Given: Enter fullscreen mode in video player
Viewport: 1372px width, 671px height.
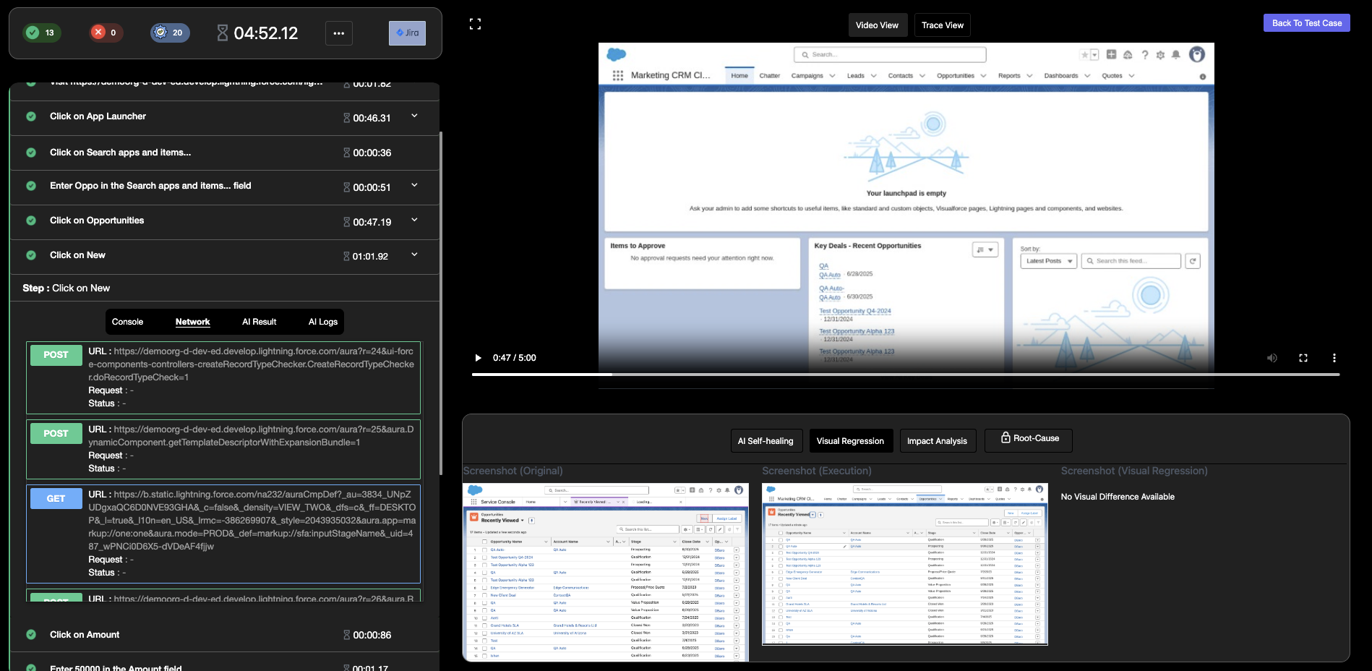Looking at the screenshot, I should click(x=1303, y=358).
